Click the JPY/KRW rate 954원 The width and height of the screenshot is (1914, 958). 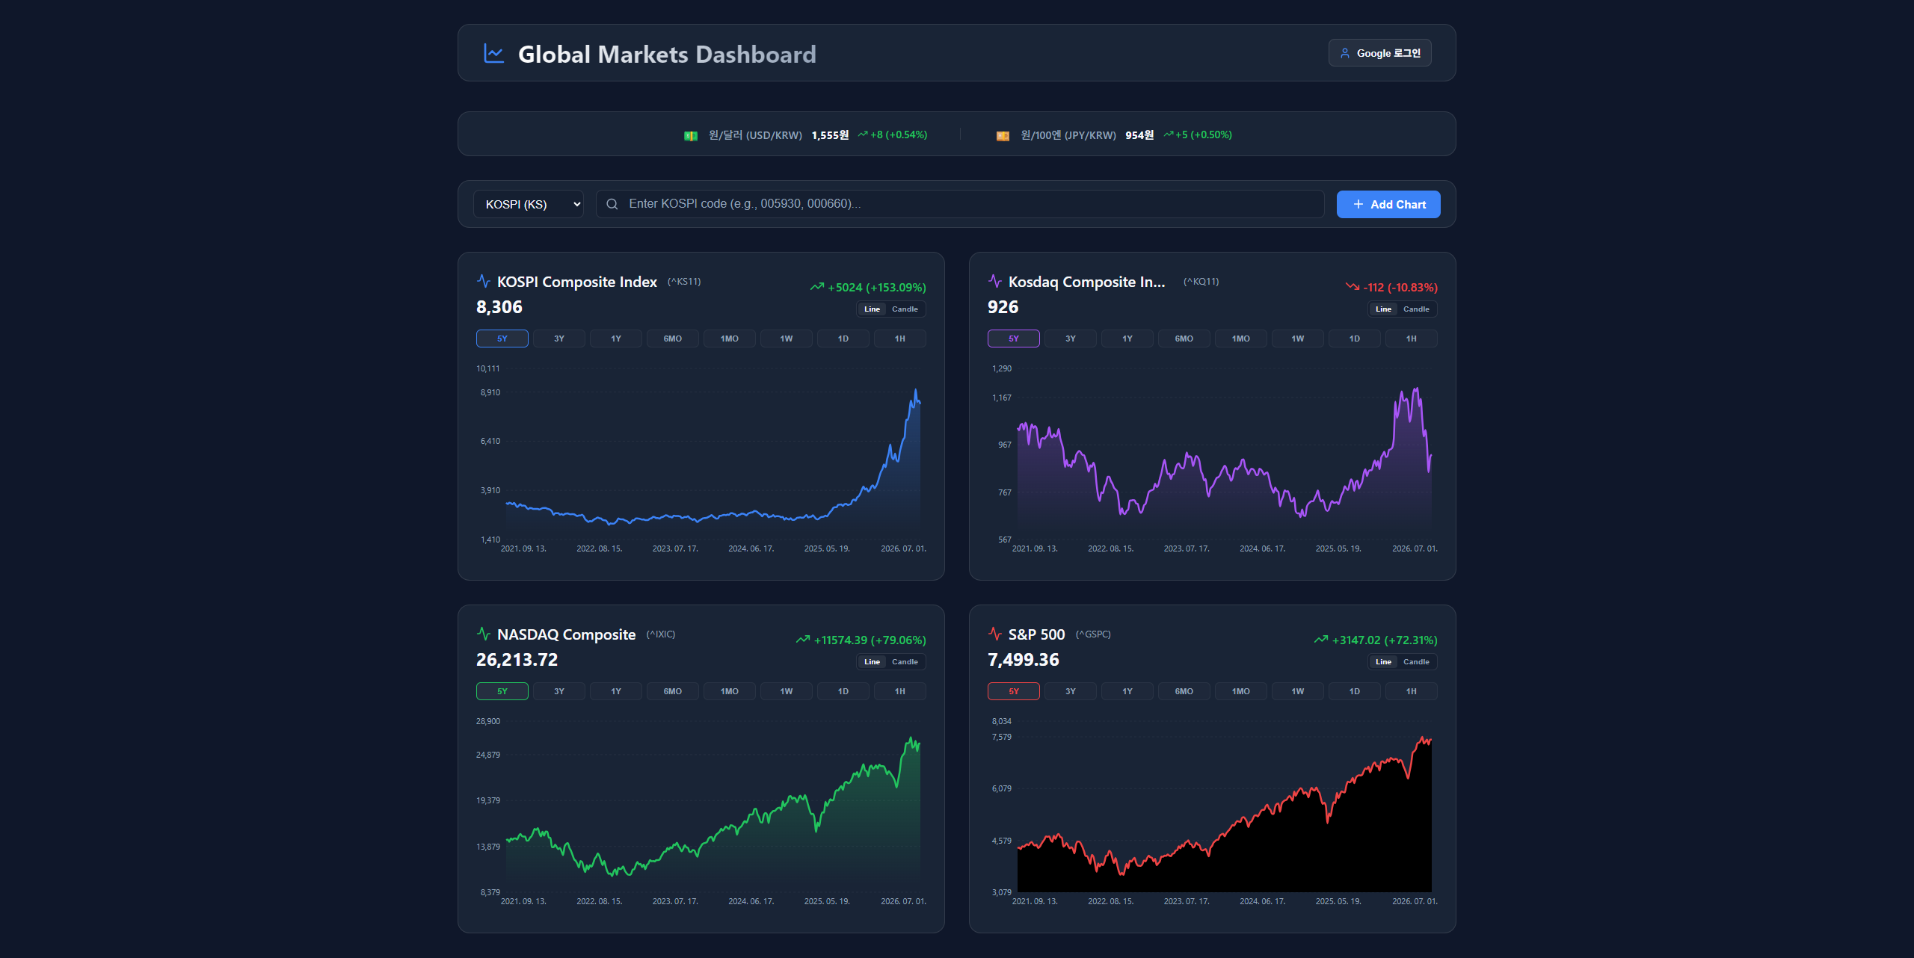(1139, 135)
